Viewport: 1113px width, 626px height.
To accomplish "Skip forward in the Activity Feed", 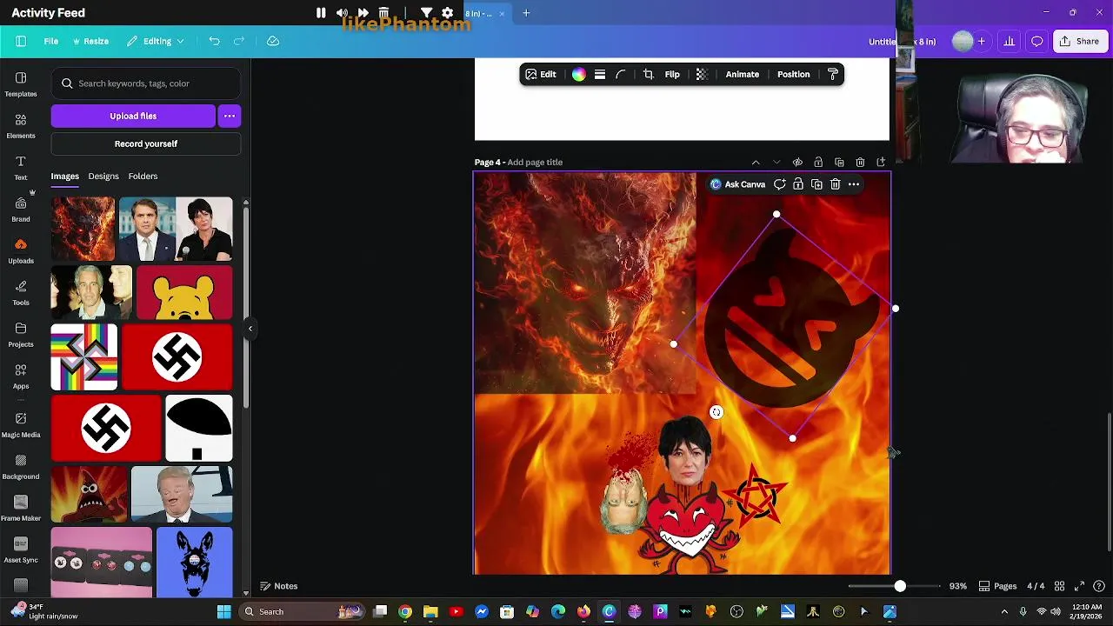I will [x=363, y=13].
